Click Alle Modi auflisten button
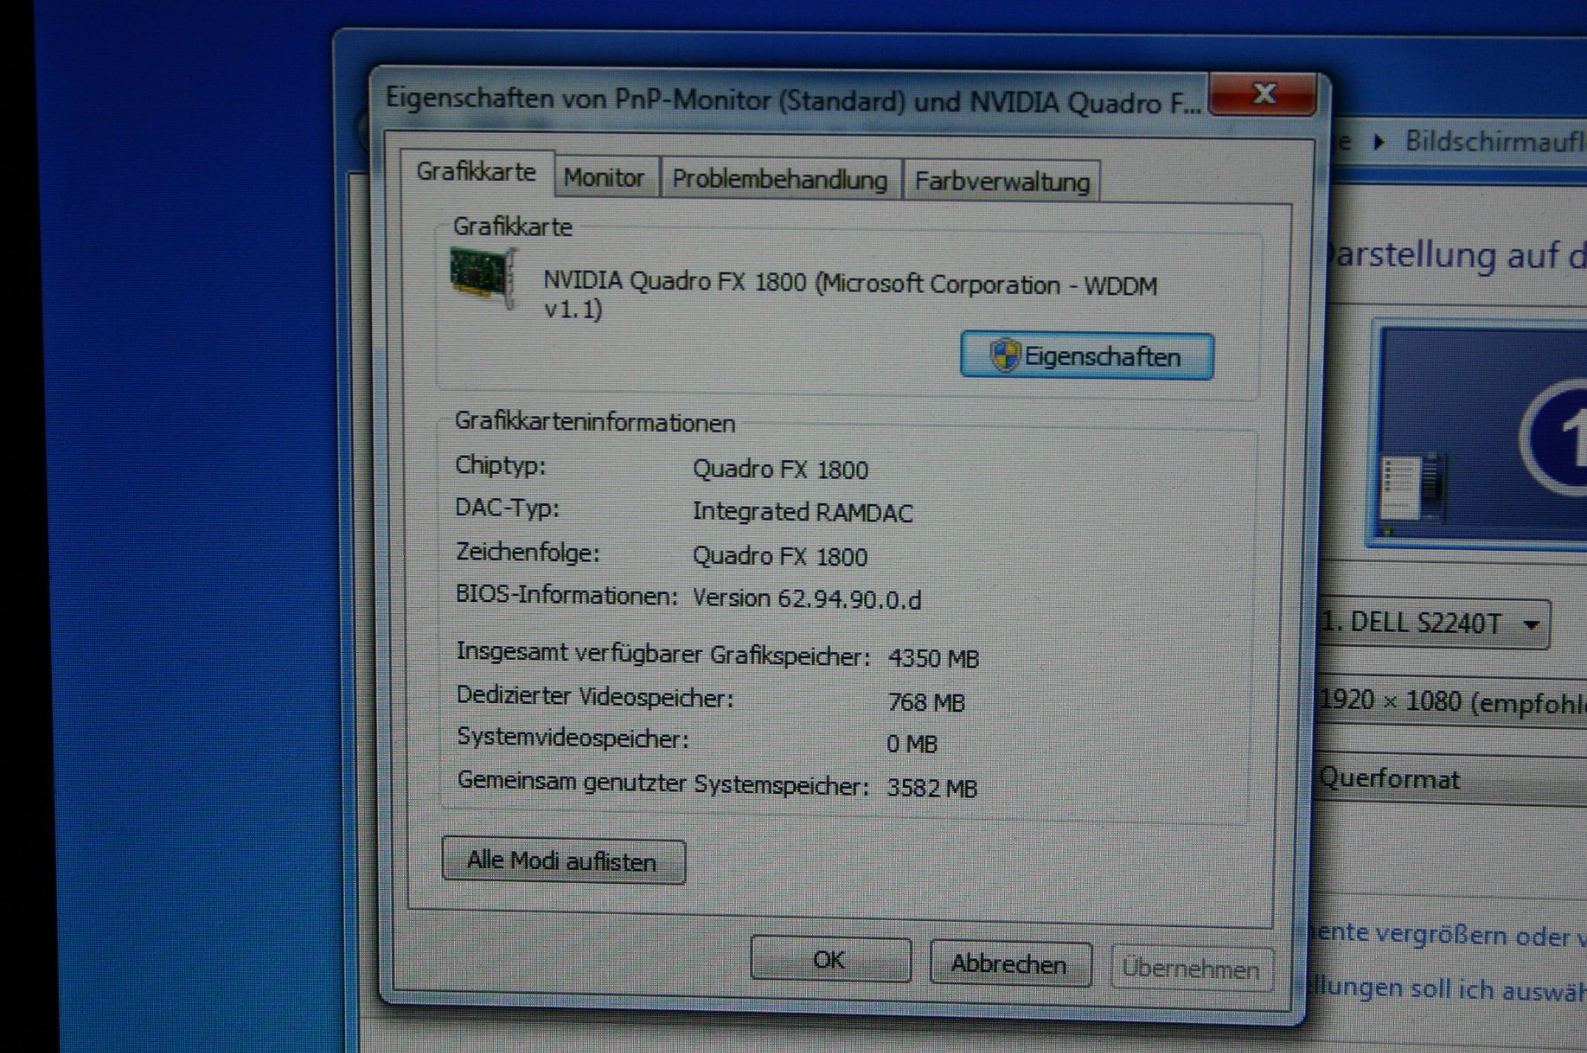The height and width of the screenshot is (1053, 1587). pyautogui.click(x=563, y=860)
